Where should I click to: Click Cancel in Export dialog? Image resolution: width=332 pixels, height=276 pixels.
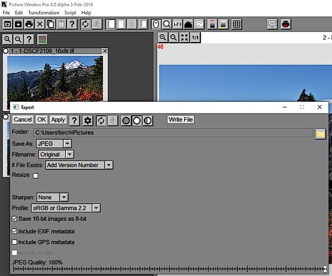[23, 119]
